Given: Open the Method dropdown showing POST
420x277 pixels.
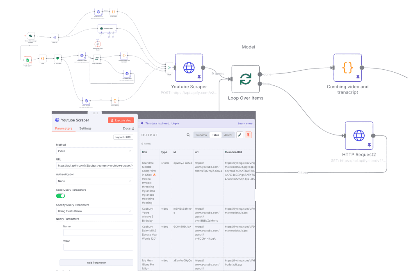Looking at the screenshot, I should click(x=95, y=151).
